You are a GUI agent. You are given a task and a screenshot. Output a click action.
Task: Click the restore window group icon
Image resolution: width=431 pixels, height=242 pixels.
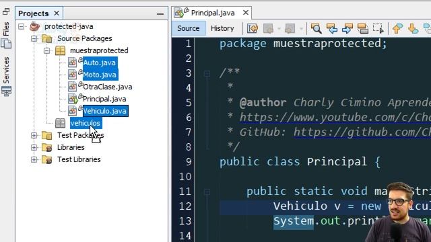[x=6, y=11]
